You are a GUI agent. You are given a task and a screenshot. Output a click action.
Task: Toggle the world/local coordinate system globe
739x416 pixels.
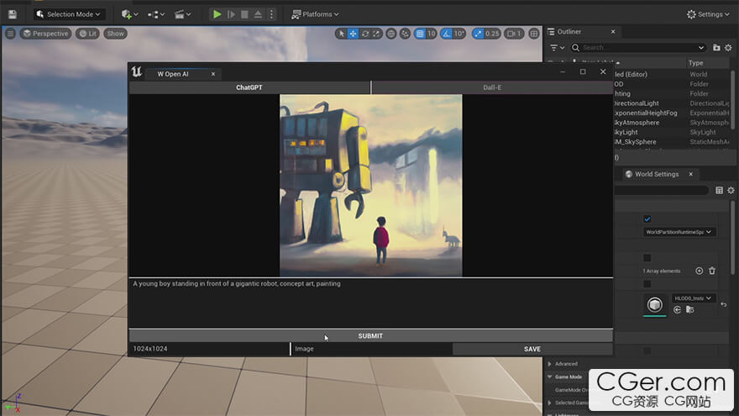tap(391, 34)
